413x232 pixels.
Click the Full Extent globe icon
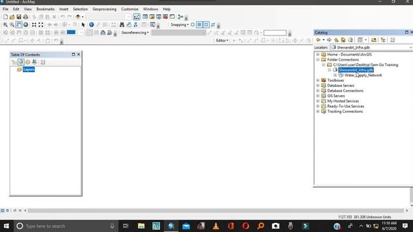pyautogui.click(x=26, y=24)
